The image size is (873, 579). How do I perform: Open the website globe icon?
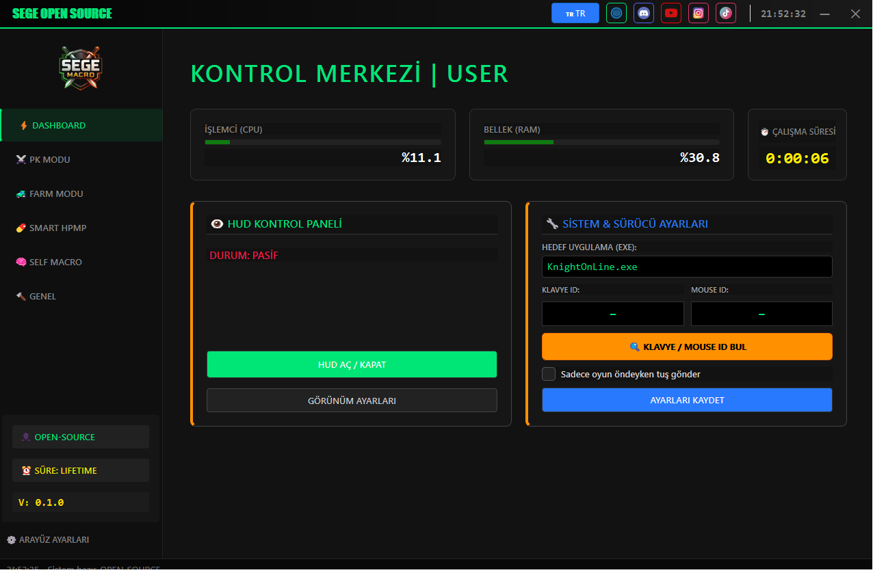click(616, 13)
